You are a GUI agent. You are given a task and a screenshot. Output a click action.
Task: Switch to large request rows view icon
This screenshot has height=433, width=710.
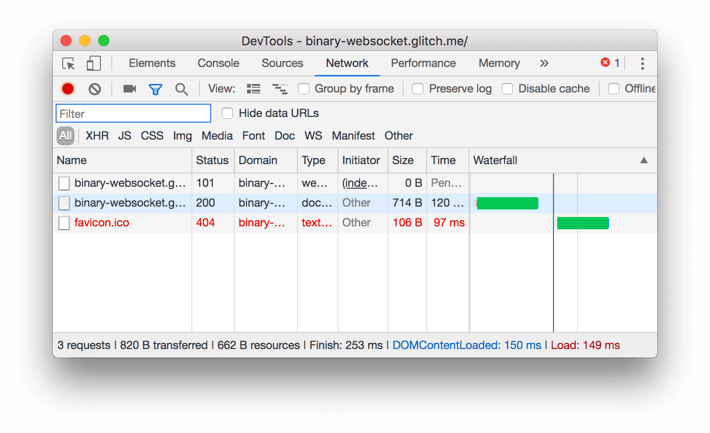pos(254,89)
